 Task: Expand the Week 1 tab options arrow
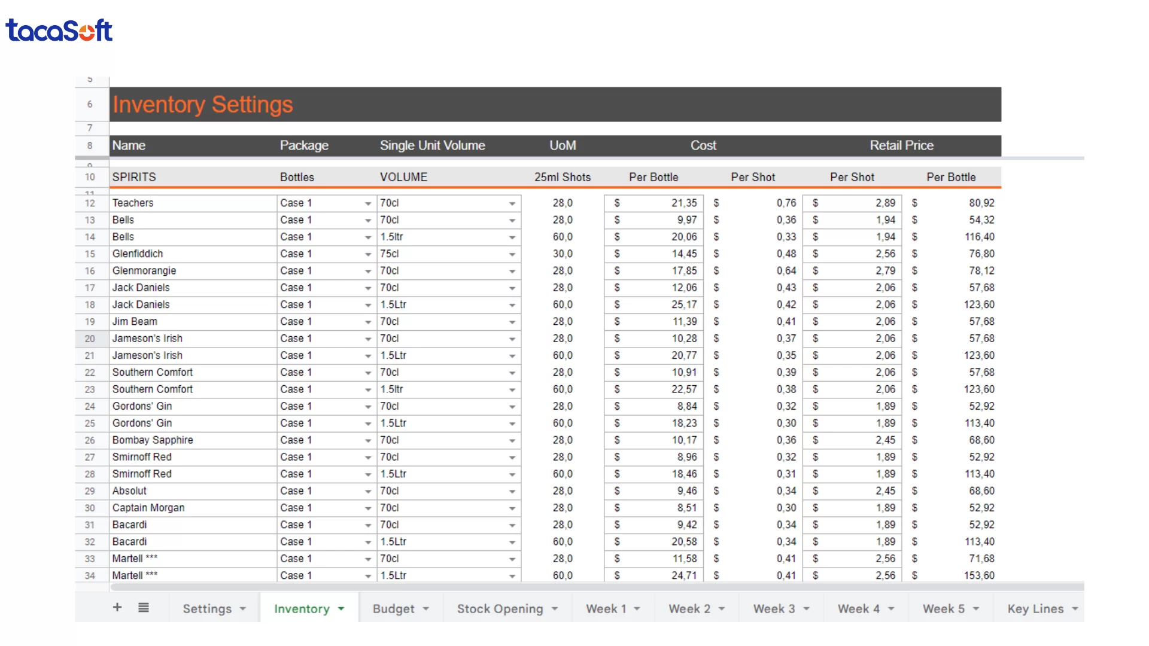[x=636, y=608]
